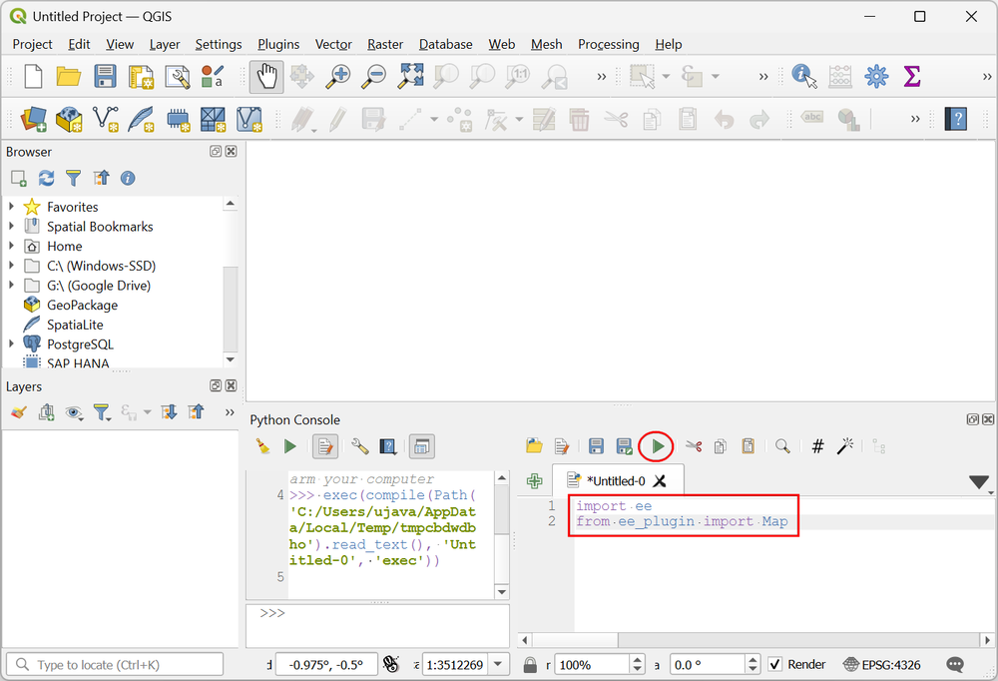Open the Vector menu
Image resolution: width=998 pixels, height=681 pixels.
point(333,44)
